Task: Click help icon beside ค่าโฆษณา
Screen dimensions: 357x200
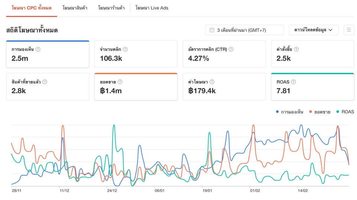Action: click(212, 82)
